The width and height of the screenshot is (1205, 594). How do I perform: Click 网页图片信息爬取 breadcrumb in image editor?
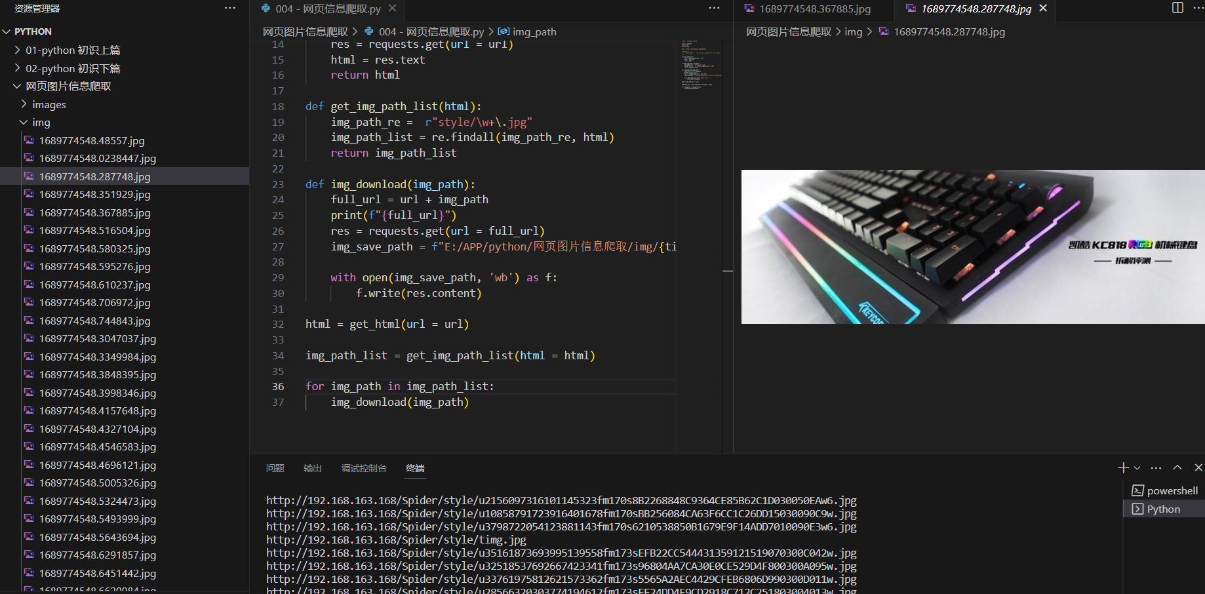789,31
